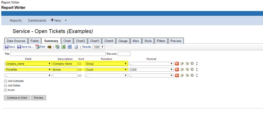
Task: Click the Preview button below Invert
Action: point(38,98)
